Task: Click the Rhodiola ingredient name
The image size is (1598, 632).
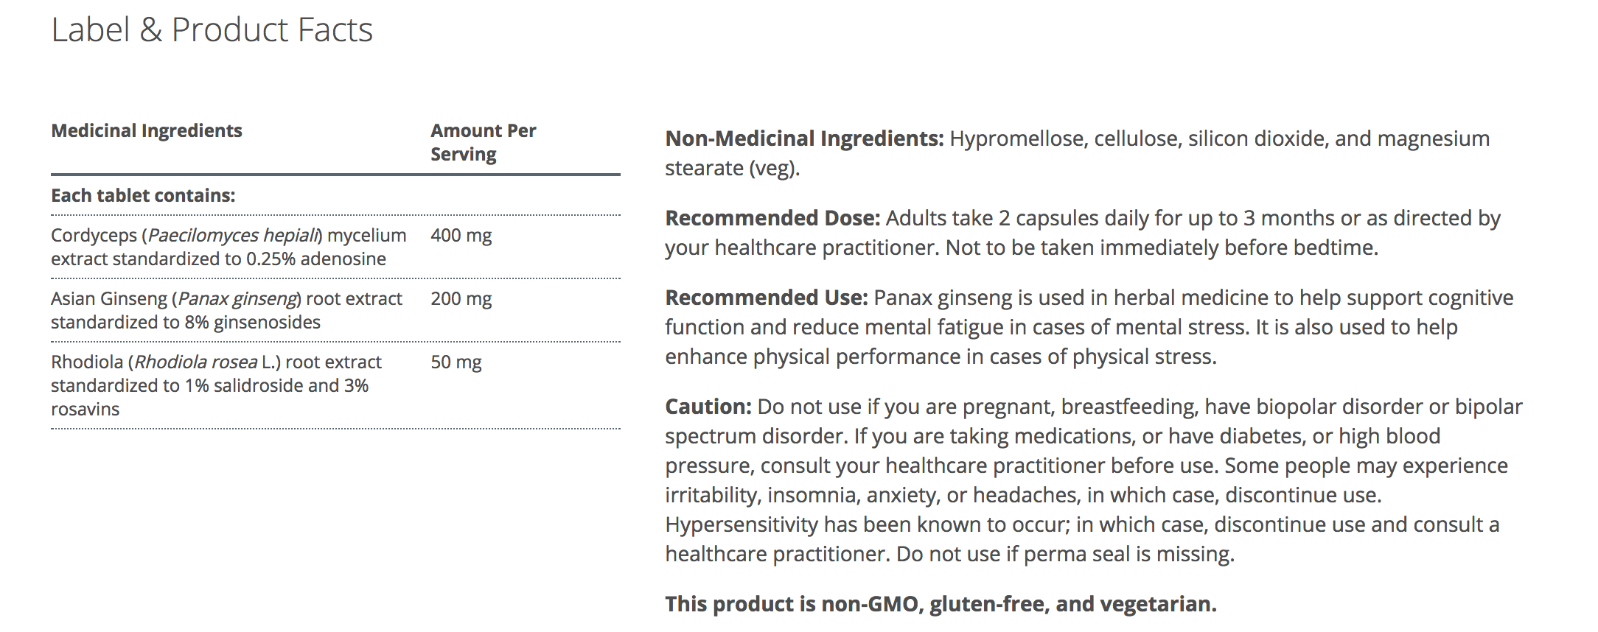Action: (86, 362)
